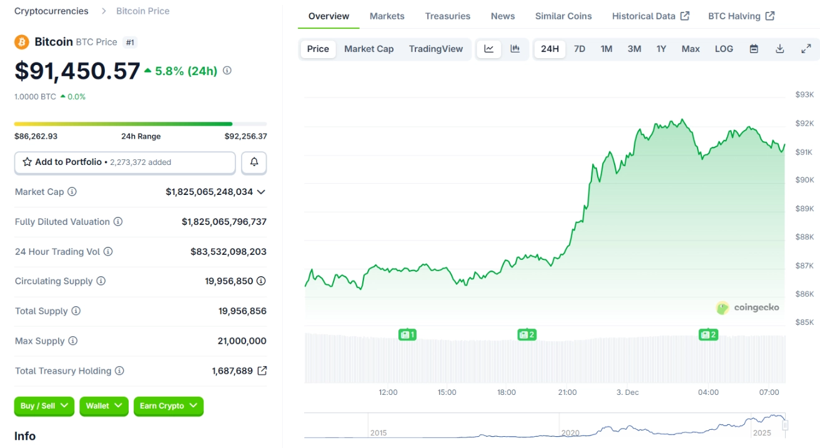This screenshot has width=820, height=448.
Task: Open the Total Treasury Holding external link icon
Action: 262,371
